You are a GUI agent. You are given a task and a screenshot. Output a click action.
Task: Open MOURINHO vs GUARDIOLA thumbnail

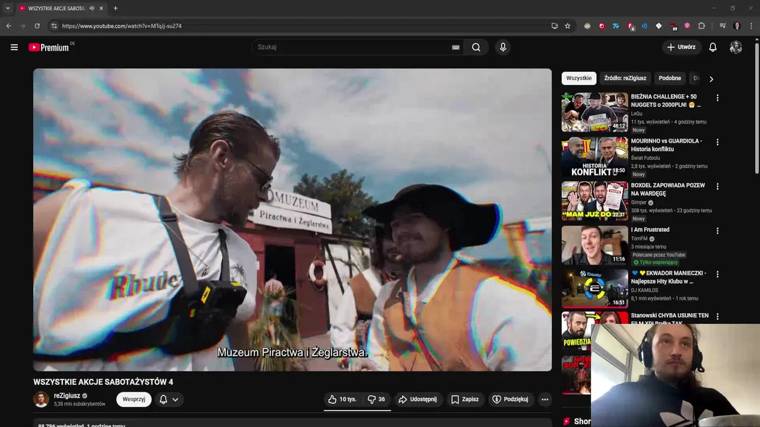(594, 157)
